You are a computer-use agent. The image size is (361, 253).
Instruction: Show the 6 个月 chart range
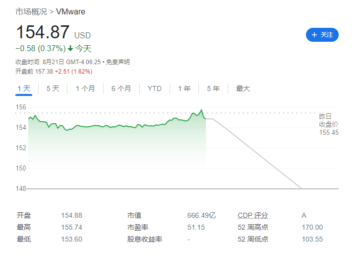121,88
